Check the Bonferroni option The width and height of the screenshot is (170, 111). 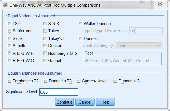pos(10,31)
